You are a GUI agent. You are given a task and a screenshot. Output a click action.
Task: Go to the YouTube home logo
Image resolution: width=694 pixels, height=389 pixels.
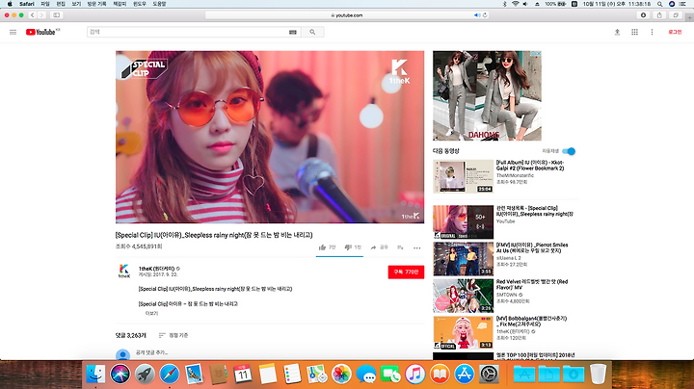[x=42, y=32]
